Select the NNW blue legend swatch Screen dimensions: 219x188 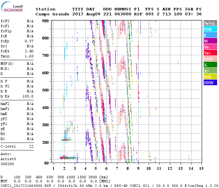pyautogui.click(x=210, y=83)
